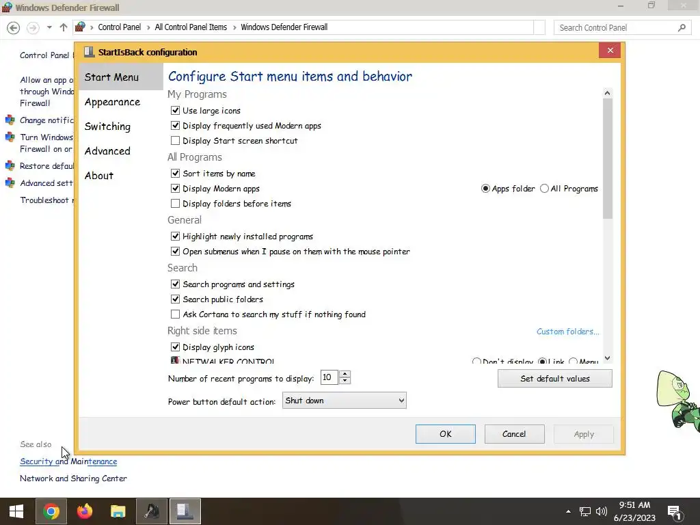Switch to the Control Panel firewall taskbar icon
This screenshot has height=525, width=700.
(151, 511)
